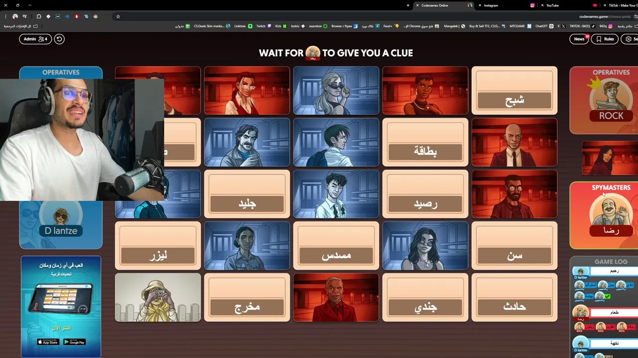638x358 pixels.
Task: Click the mobile app promo phone image
Action: (61, 298)
